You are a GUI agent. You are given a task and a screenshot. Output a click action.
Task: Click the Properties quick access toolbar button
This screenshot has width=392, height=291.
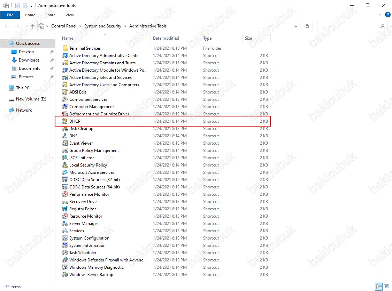tap(17, 6)
